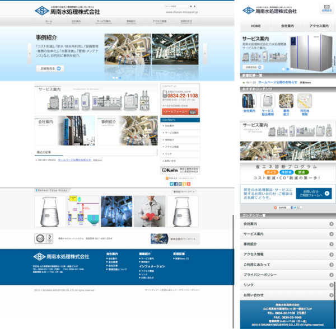The image size is (336, 329).
Task: Open the mobile 事例紹介 piping icon
Action: tap(286, 101)
